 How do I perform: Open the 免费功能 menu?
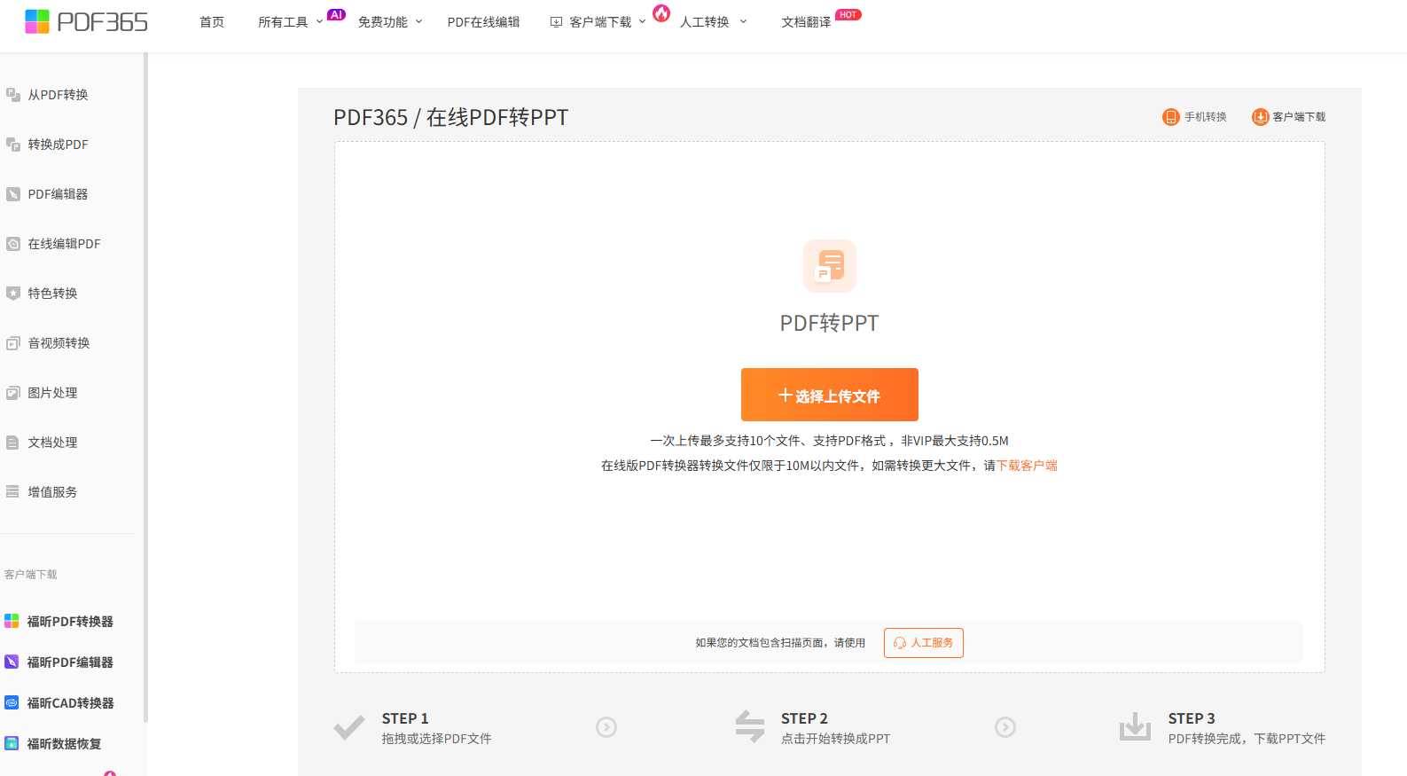tap(383, 22)
